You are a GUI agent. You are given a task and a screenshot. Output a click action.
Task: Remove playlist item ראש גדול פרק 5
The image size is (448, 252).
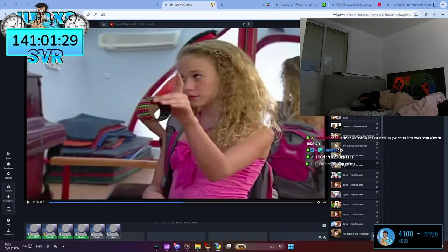pyautogui.click(x=377, y=197)
